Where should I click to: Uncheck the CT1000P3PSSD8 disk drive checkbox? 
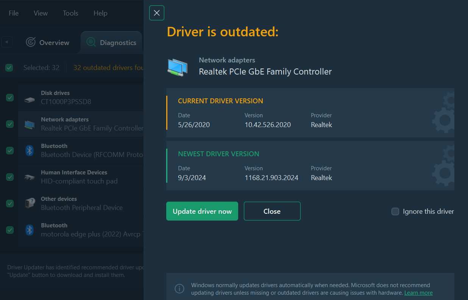pos(10,98)
